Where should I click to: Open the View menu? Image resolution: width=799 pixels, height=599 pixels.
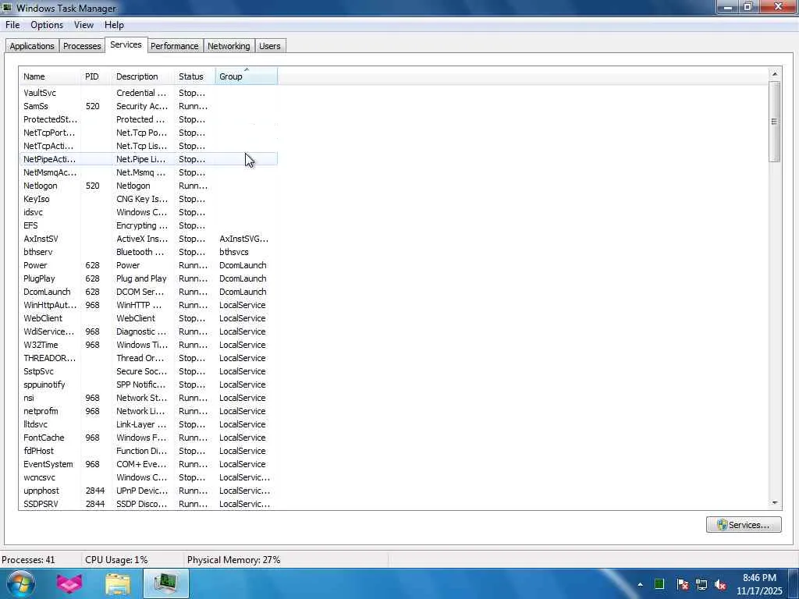click(x=83, y=25)
